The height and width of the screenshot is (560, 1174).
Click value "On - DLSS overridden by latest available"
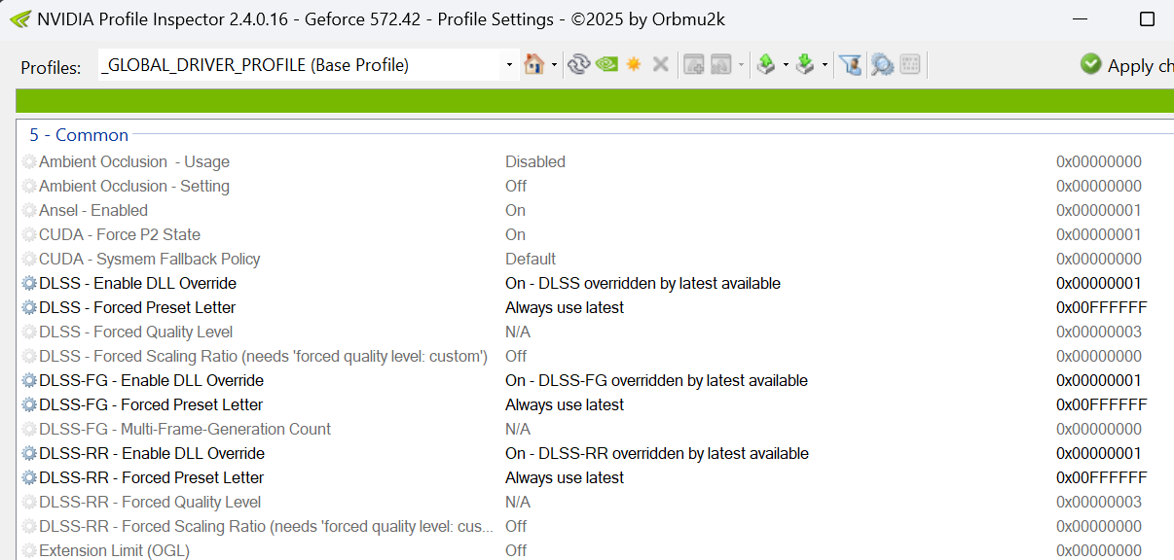642,284
